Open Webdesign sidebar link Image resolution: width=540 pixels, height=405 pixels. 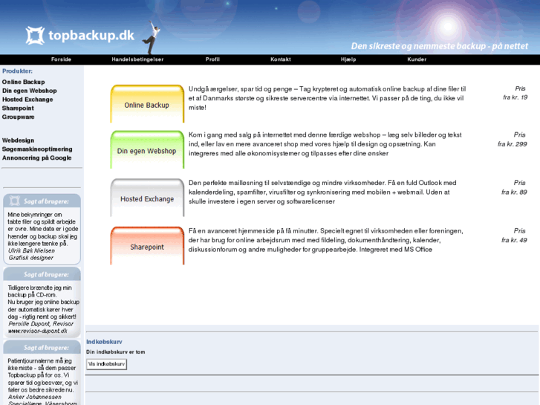coord(18,140)
